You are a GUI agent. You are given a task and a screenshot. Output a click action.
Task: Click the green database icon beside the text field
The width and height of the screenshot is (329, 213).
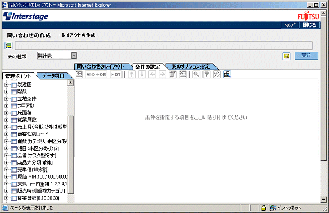tap(8, 46)
